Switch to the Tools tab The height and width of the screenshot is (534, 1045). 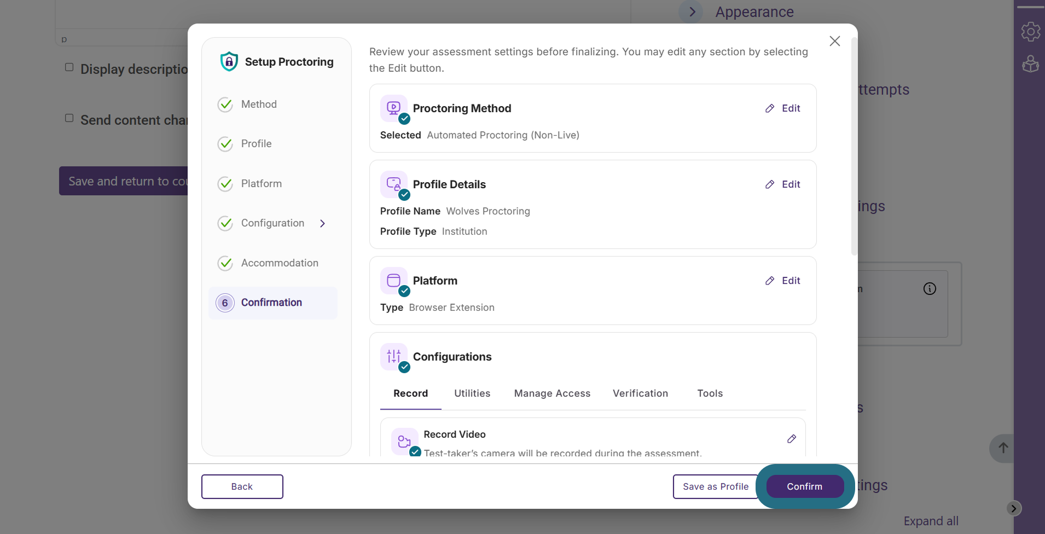[x=710, y=393]
